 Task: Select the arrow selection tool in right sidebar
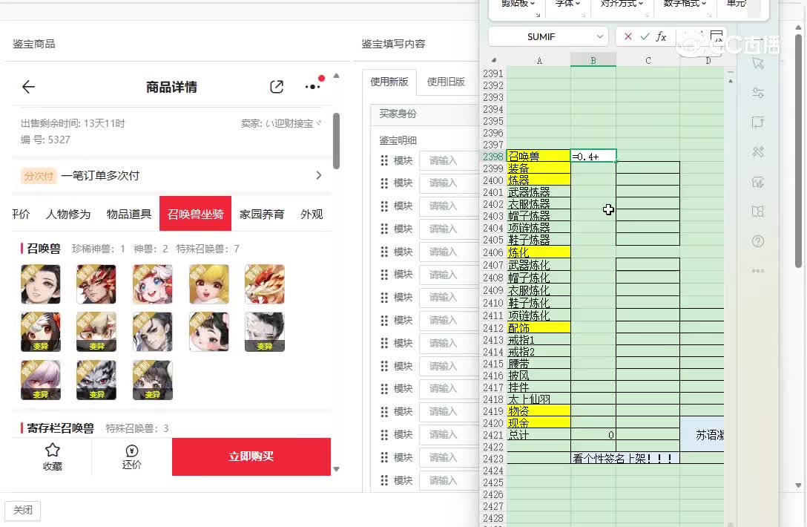click(x=757, y=63)
